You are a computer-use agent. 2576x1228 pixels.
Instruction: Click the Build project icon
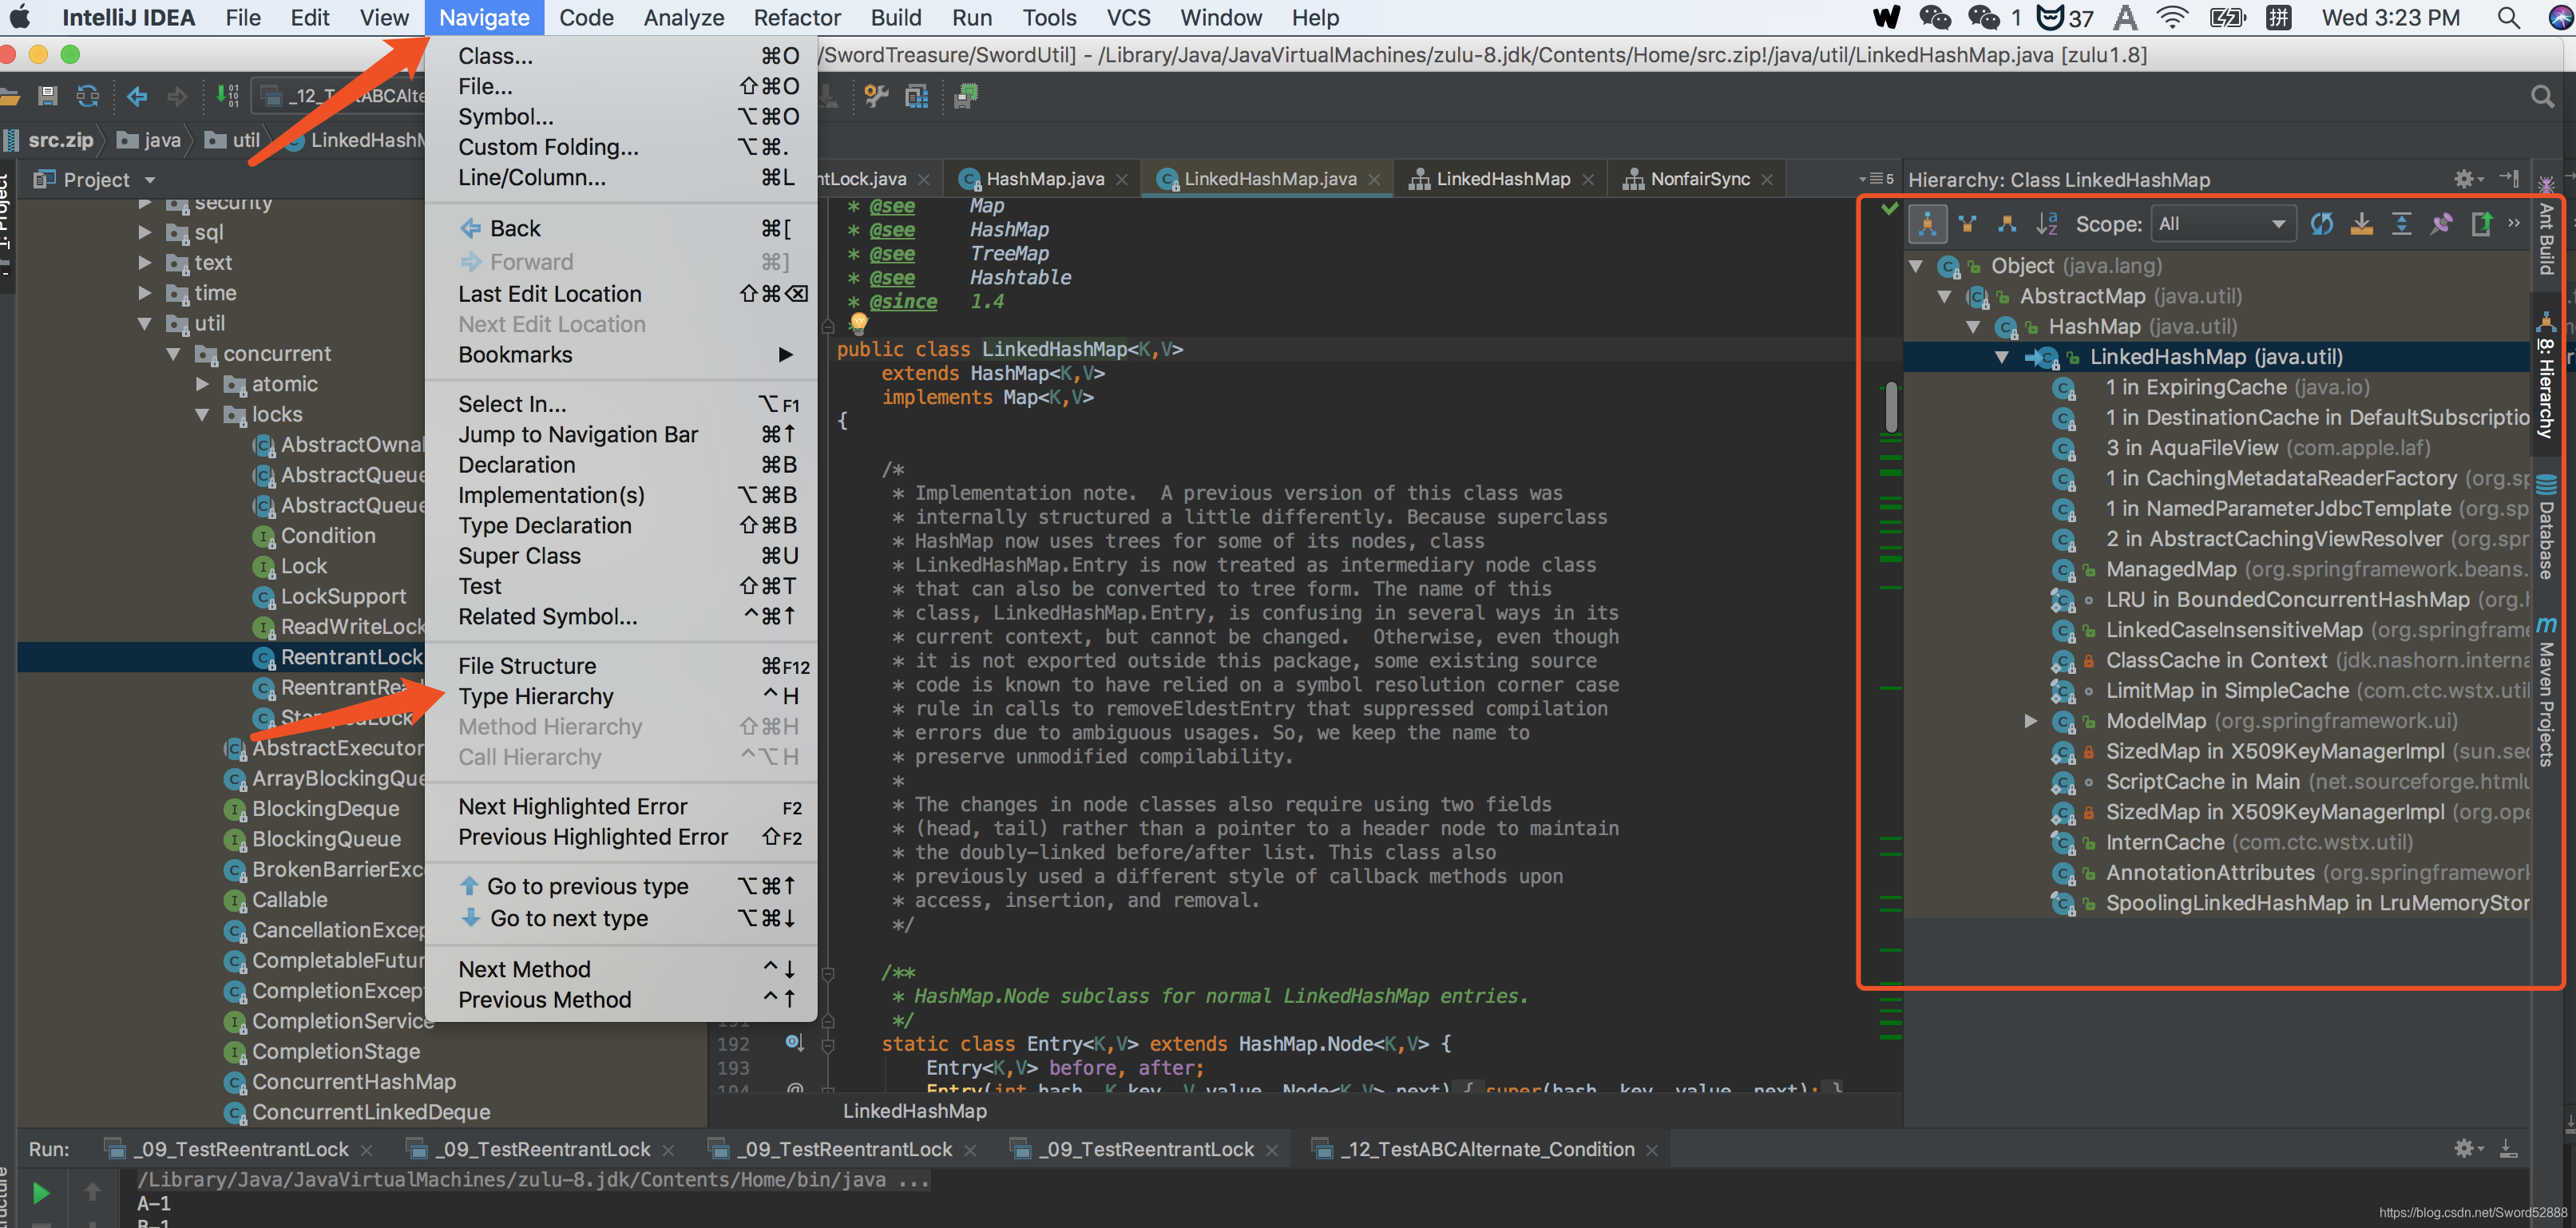227,96
